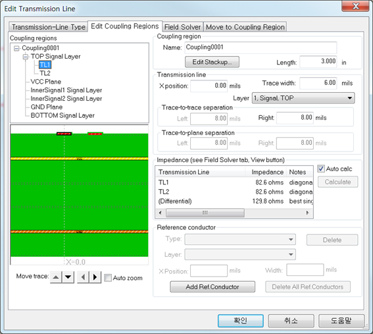
Task: Click the impedance table horizontal scrollbar thumb
Action: click(205, 213)
